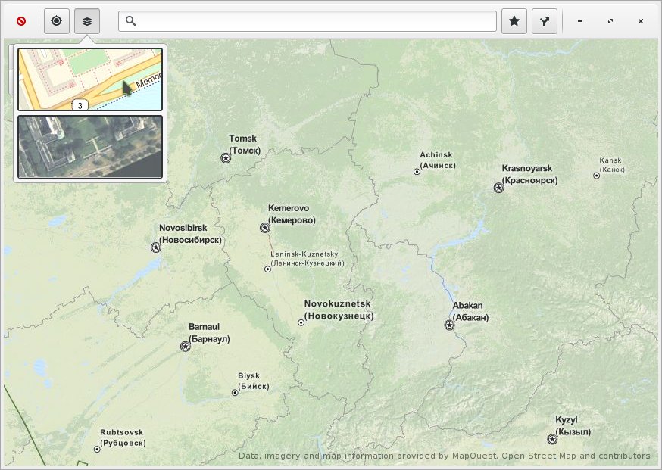Click the Rubtsovsk (Рубцовск) label
This screenshot has height=470, width=662.
(123, 438)
